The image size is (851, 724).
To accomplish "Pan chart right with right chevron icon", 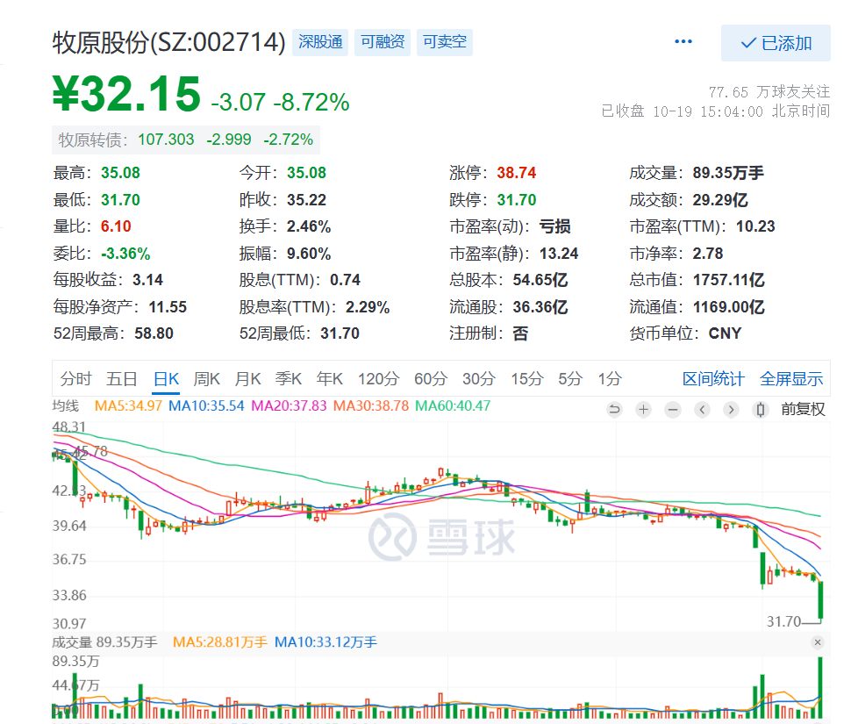I will (x=731, y=409).
